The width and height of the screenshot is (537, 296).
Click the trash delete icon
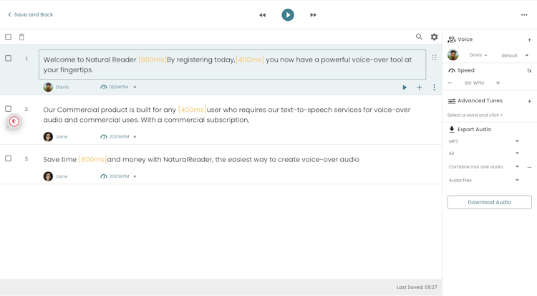[x=21, y=37]
